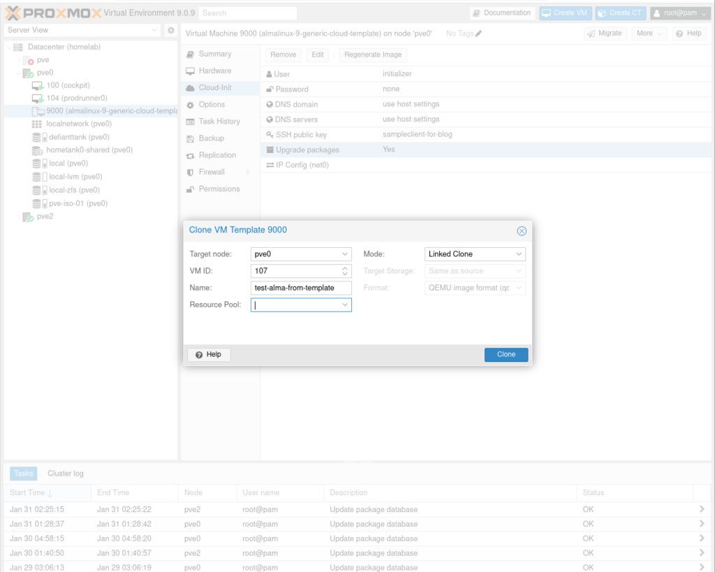Viewport: 715px width, 572px height.
Task: Collapse the pve0 node in tree
Action: pyautogui.click(x=19, y=73)
